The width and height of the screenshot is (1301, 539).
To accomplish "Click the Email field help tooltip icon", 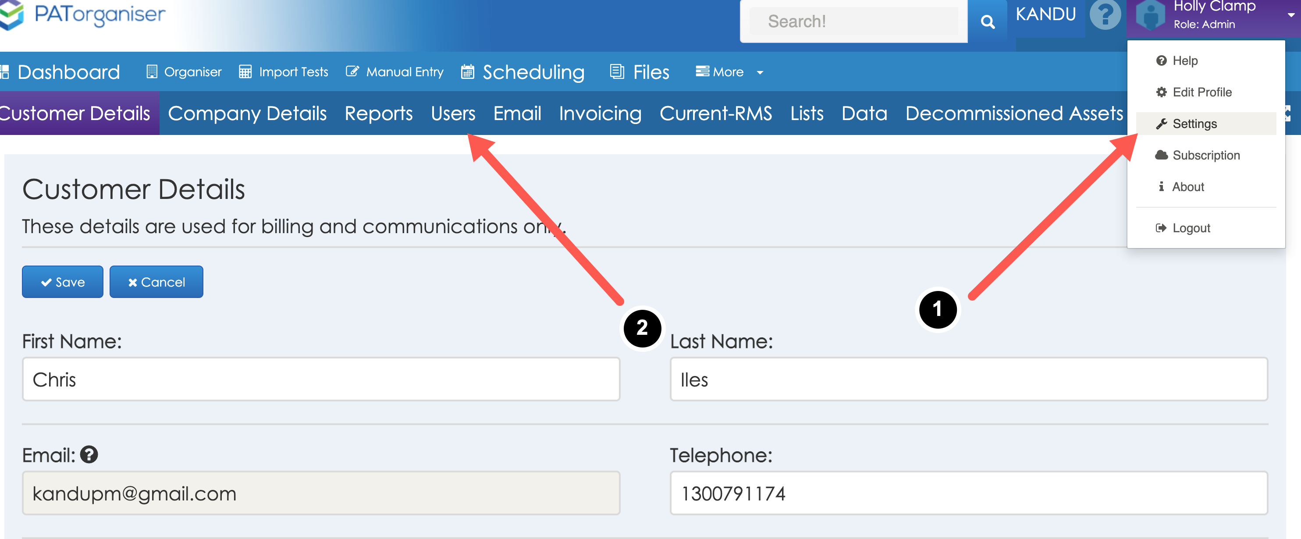I will tap(89, 455).
